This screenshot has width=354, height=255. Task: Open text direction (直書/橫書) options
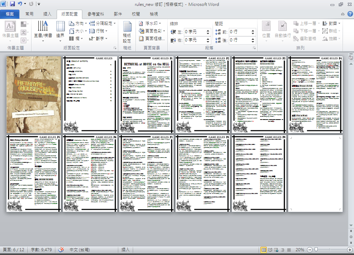point(43,31)
